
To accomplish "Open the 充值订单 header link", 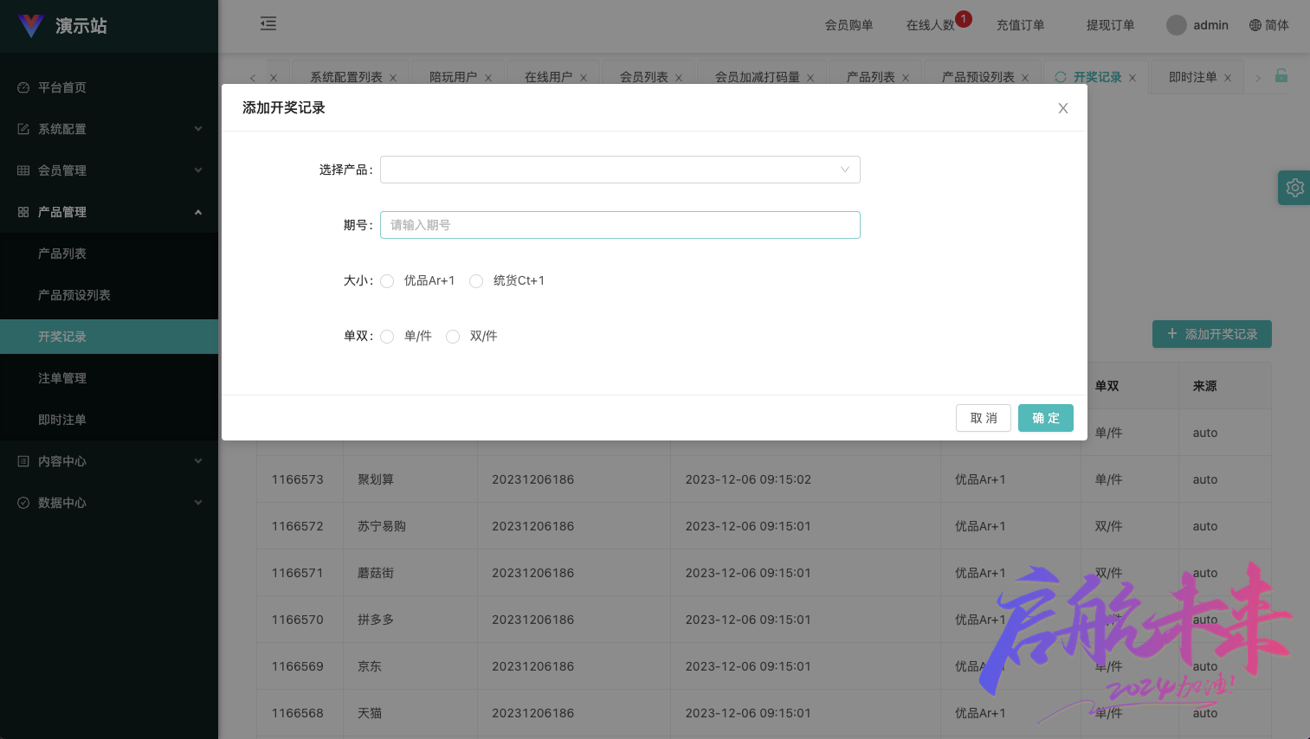I will tap(1021, 25).
